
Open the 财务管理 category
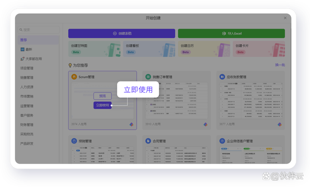click(x=27, y=125)
